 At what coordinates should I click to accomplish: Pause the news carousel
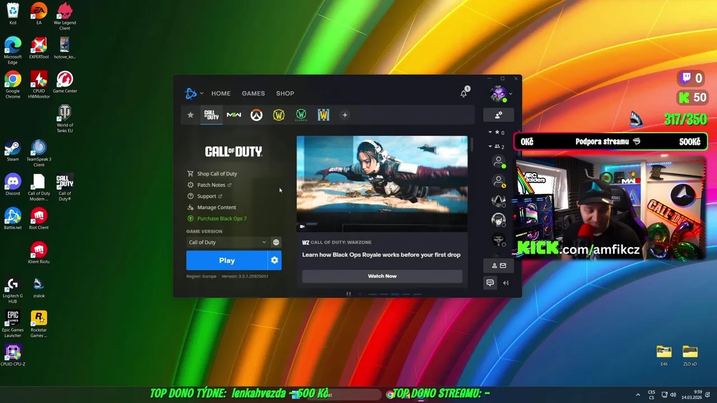click(x=348, y=294)
